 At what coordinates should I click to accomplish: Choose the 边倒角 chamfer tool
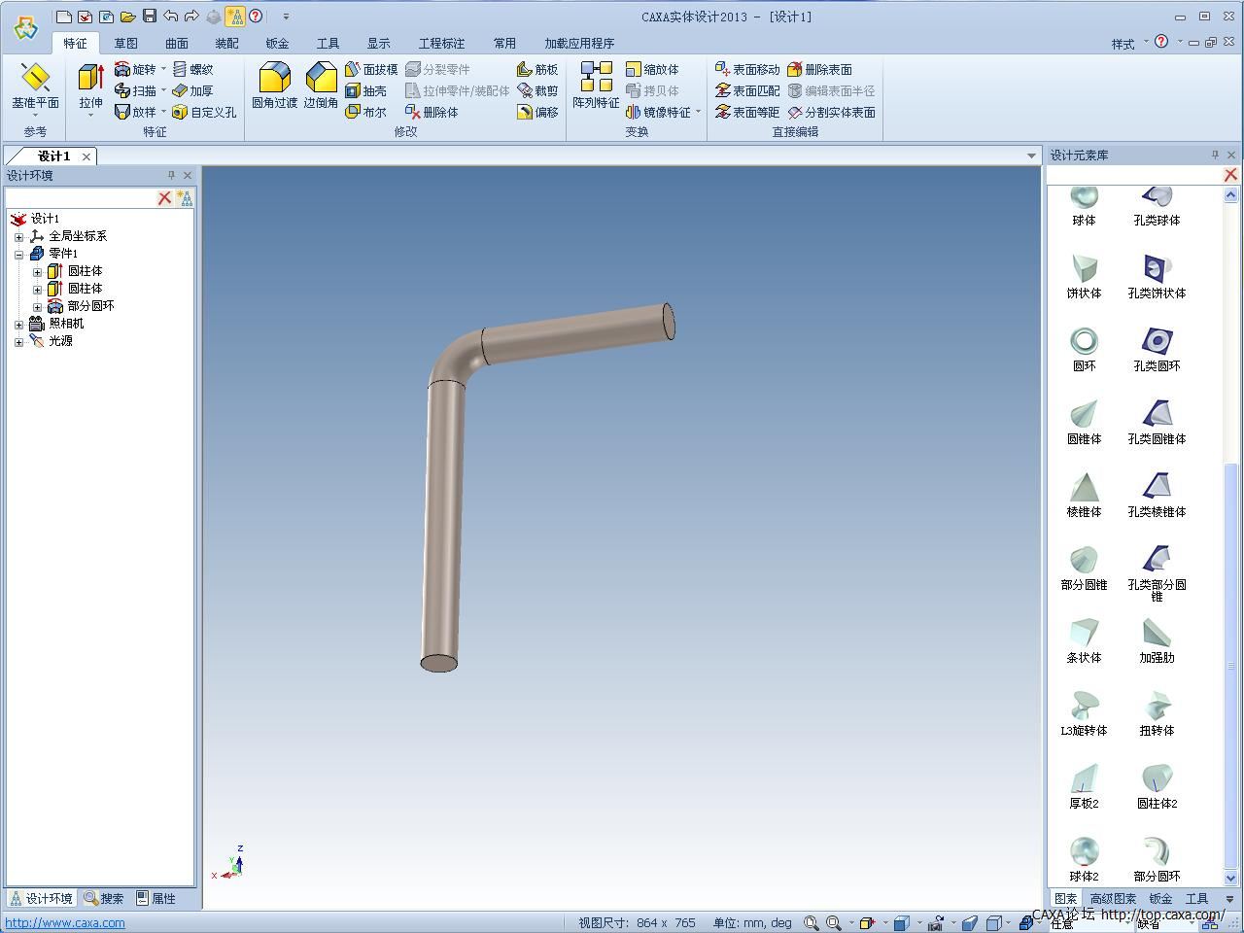pos(321,86)
